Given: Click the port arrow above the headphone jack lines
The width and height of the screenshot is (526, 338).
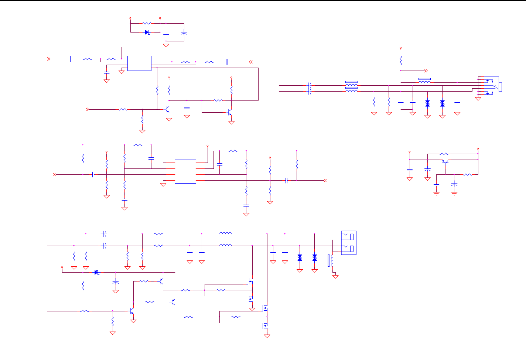Looking at the screenshot, I should coord(426,71).
